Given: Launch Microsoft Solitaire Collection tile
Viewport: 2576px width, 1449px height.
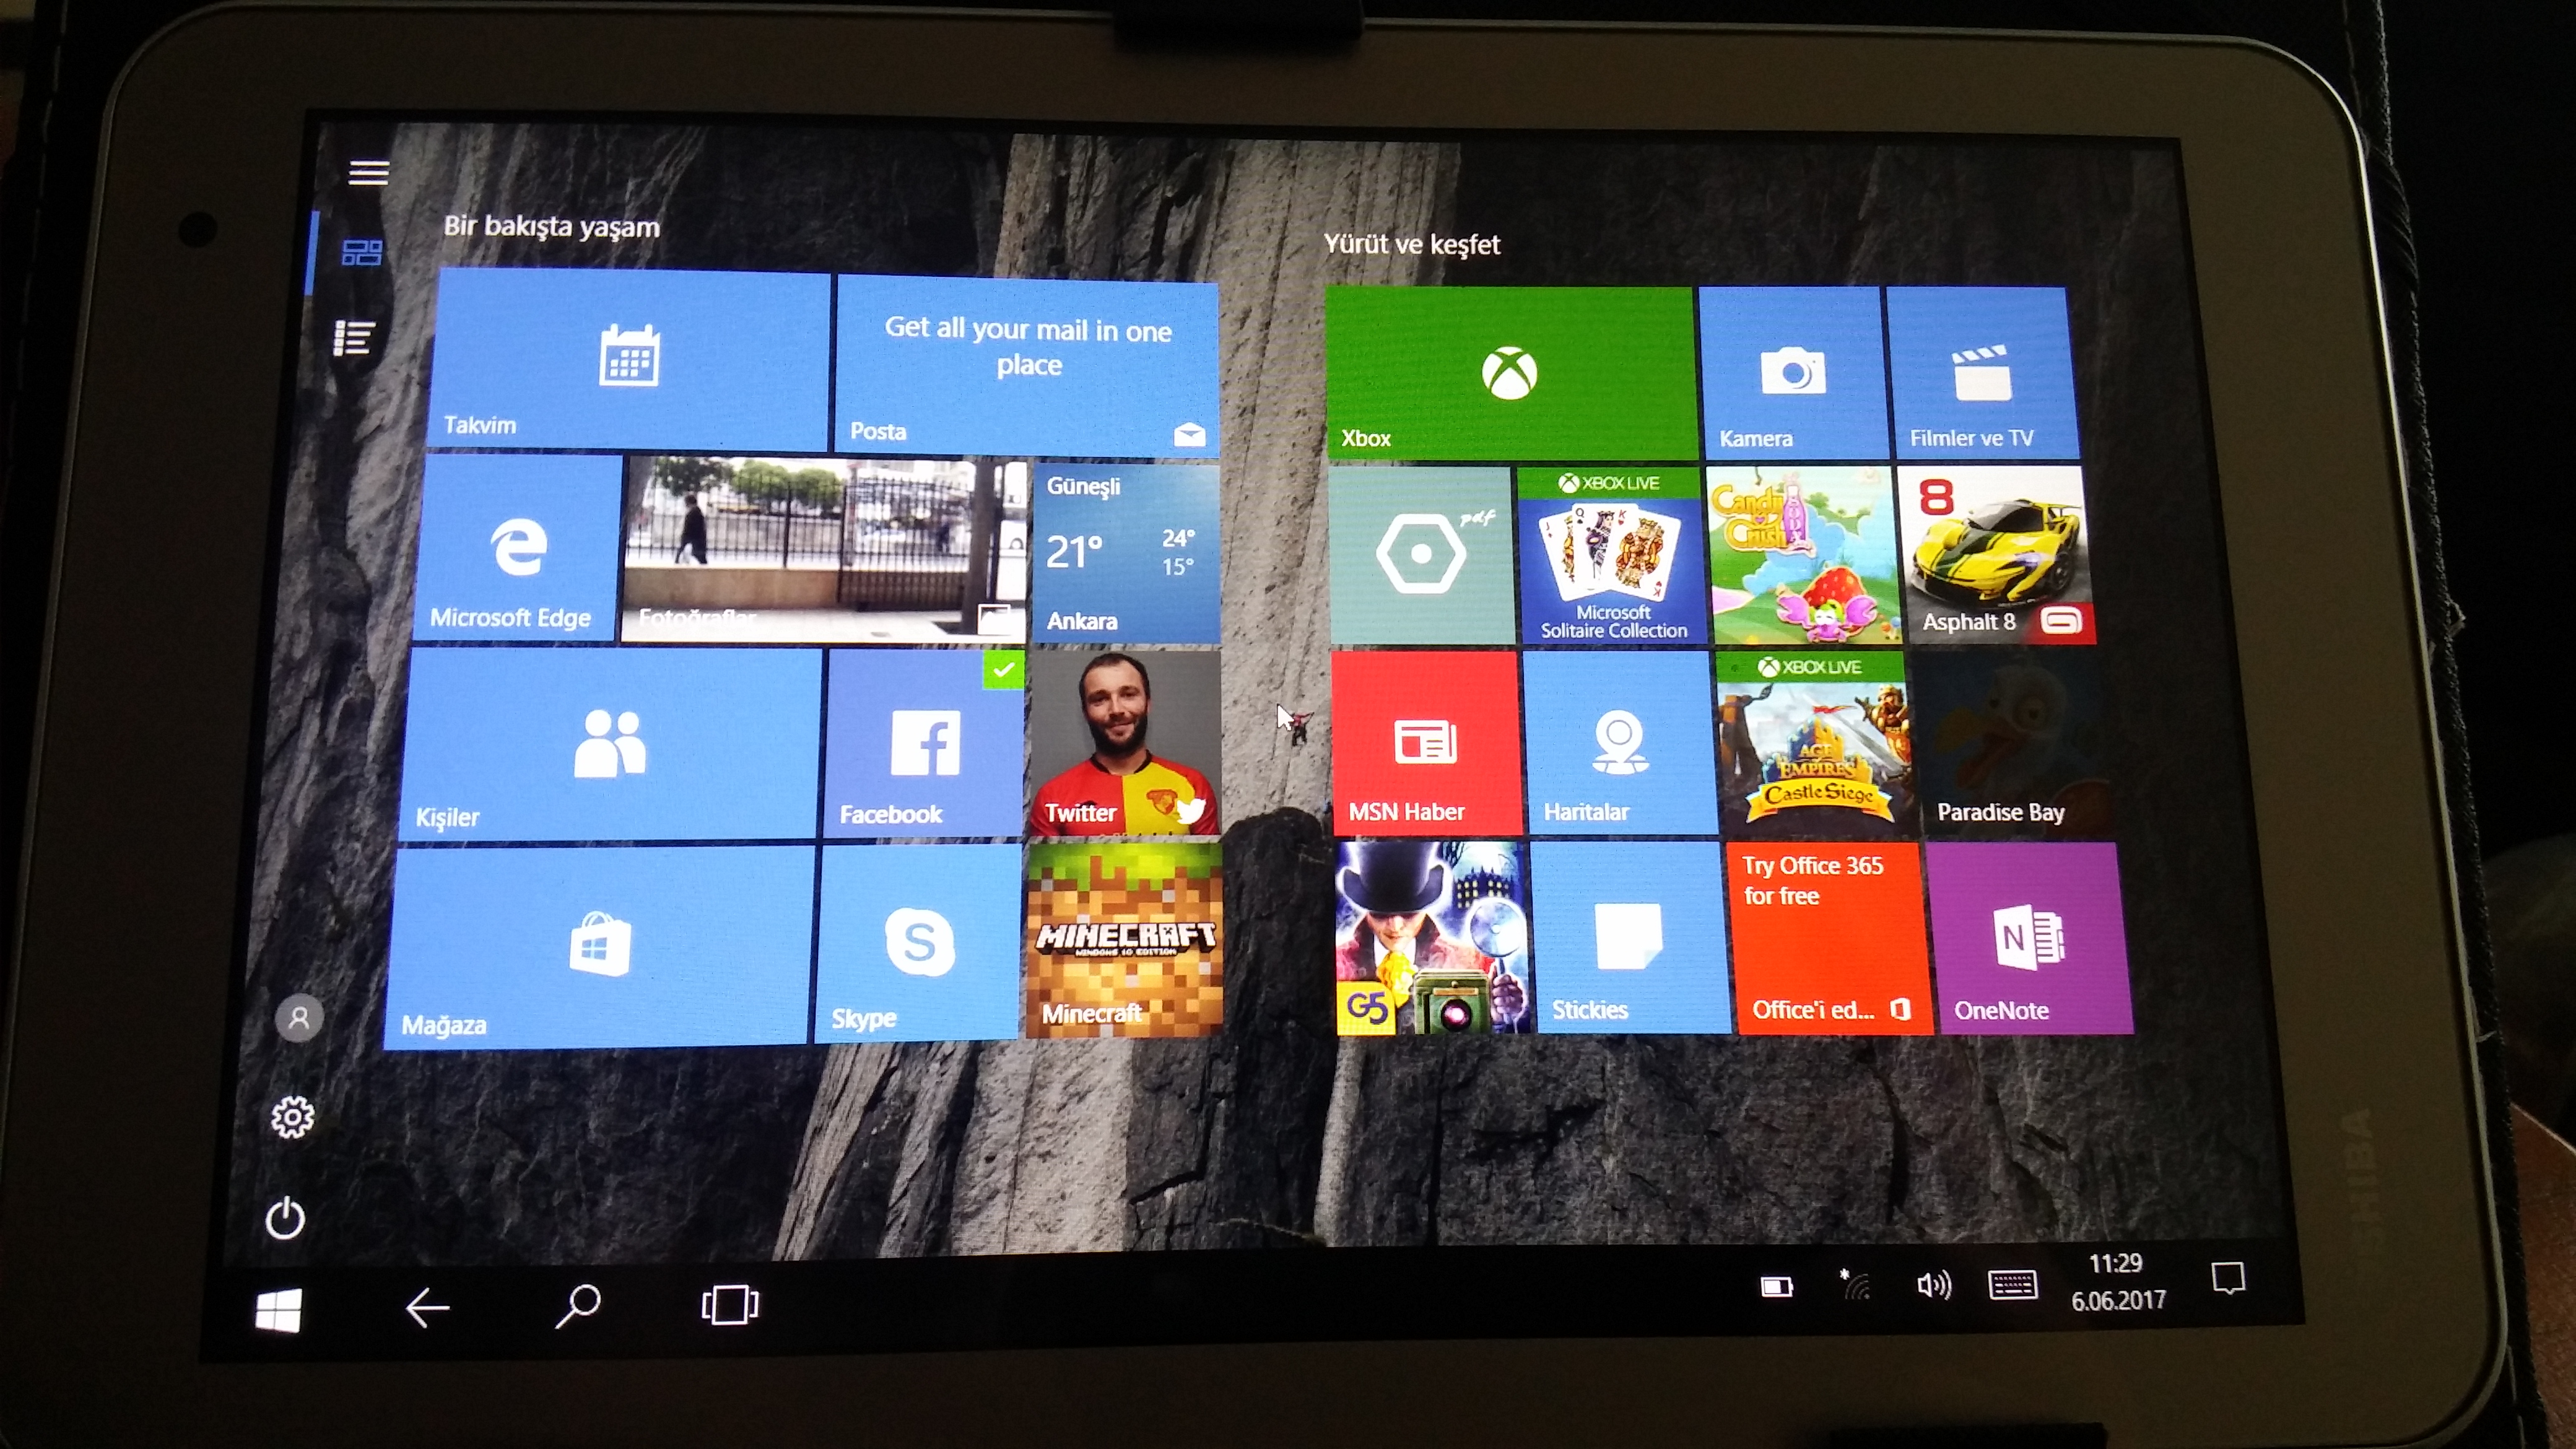Looking at the screenshot, I should pos(1612,555).
